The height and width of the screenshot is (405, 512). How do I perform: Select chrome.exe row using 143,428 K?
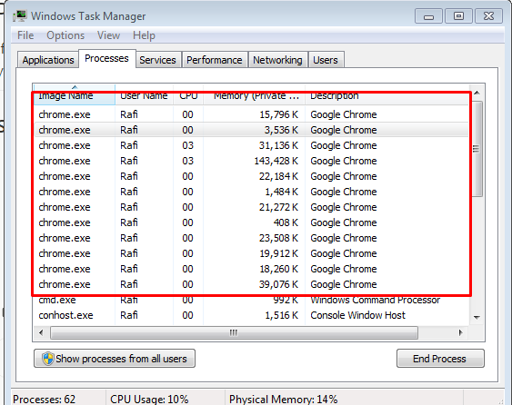(x=251, y=161)
